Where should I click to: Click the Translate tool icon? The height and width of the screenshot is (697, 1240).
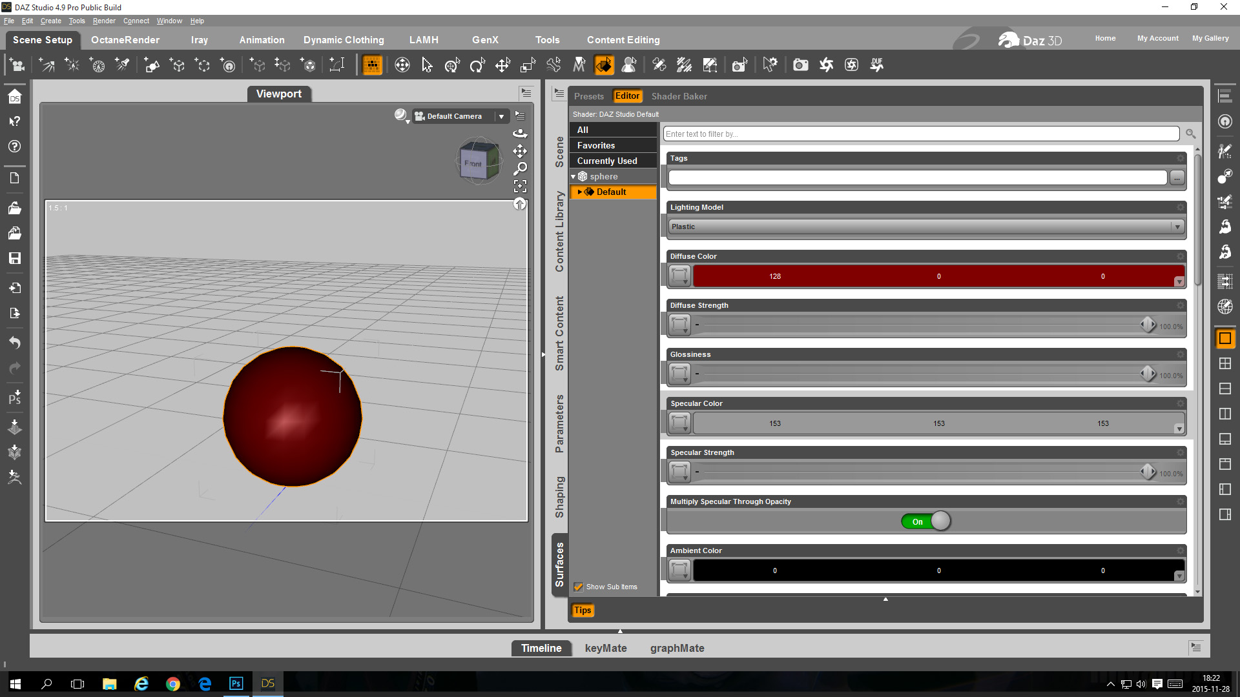click(x=502, y=65)
